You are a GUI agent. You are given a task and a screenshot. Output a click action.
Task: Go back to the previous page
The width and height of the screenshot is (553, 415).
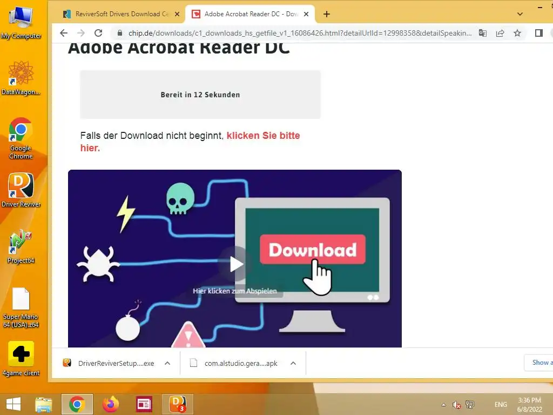(64, 33)
